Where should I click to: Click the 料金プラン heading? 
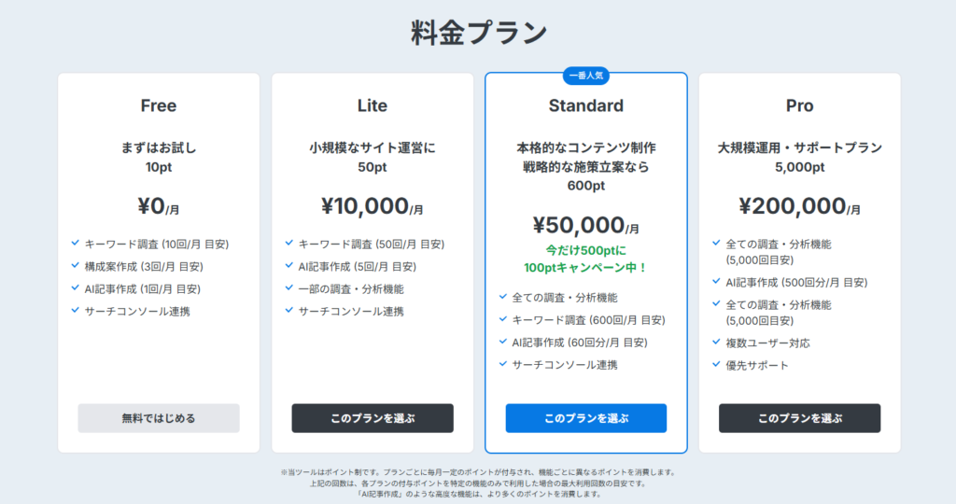[478, 34]
